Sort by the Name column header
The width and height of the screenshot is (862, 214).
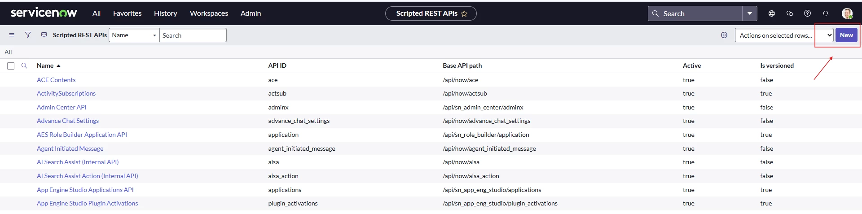point(45,66)
